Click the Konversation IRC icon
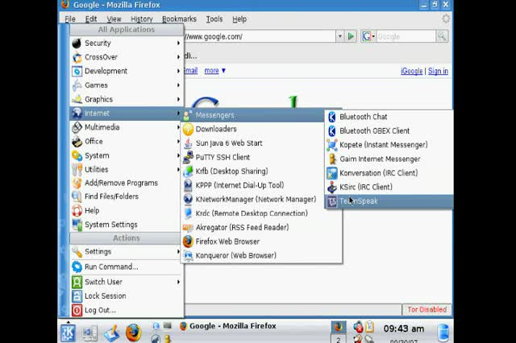The height and width of the screenshot is (343, 516). (x=331, y=173)
